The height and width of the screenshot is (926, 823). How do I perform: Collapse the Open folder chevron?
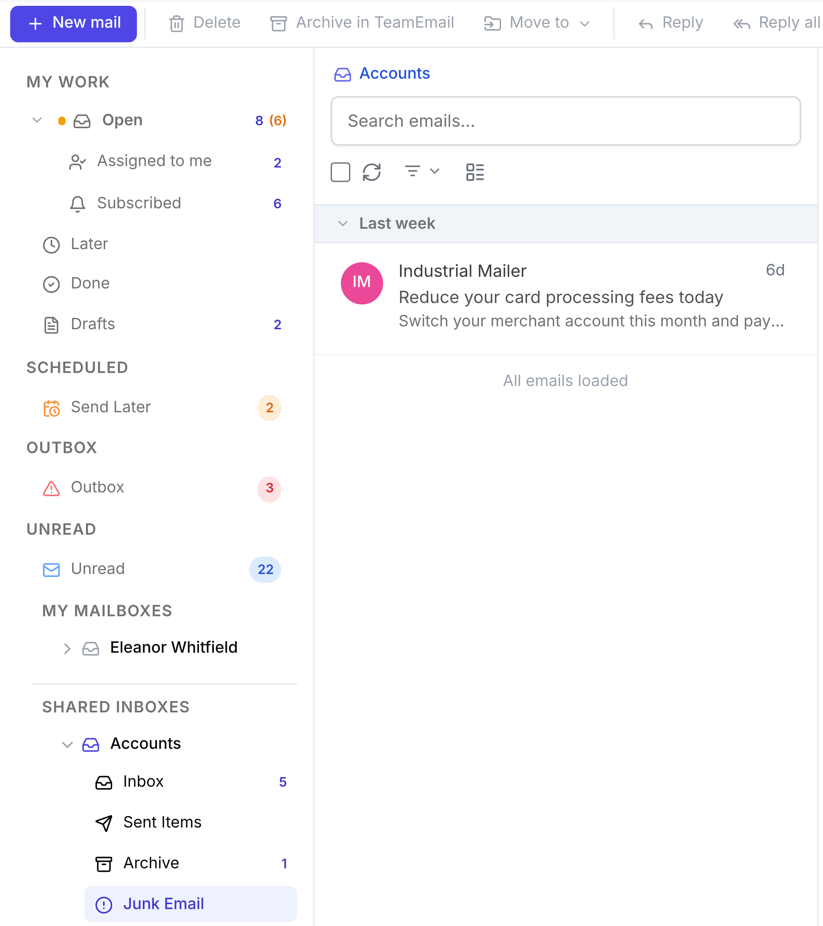pos(37,120)
